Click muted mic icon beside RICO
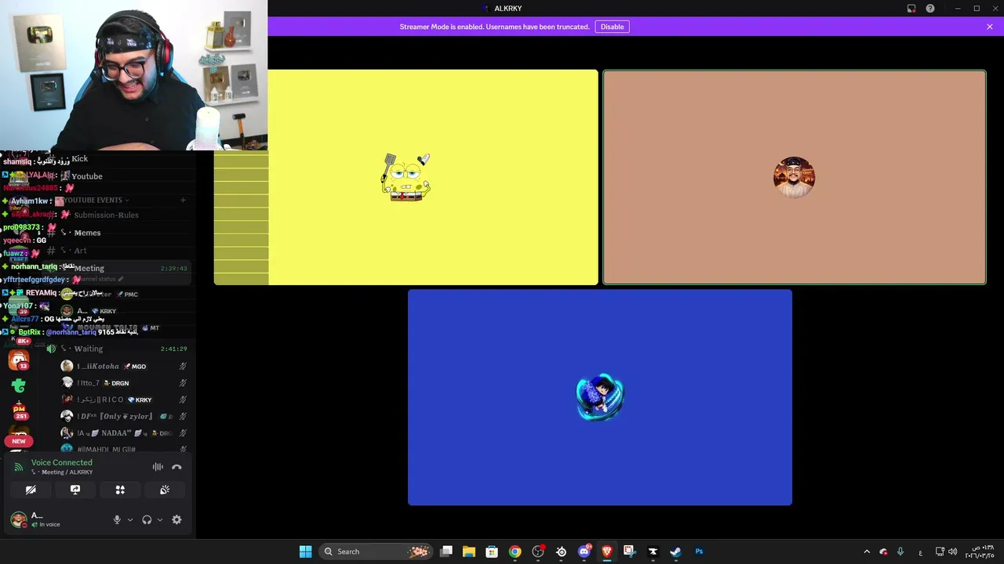 click(183, 399)
